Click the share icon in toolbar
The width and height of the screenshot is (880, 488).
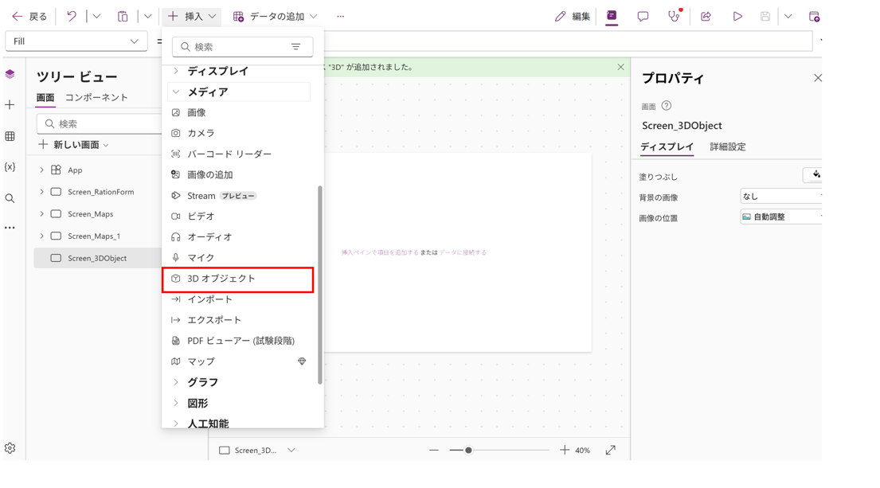click(706, 16)
